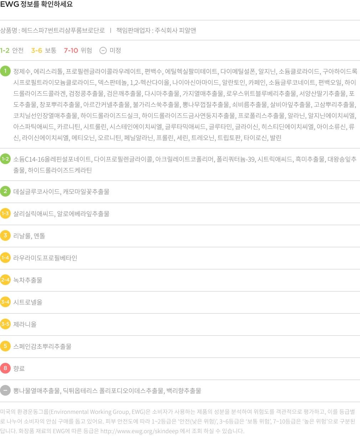This screenshot has width=360, height=436.
Task: Click the yellow 1-3 grade badge
Action: click(x=5, y=213)
